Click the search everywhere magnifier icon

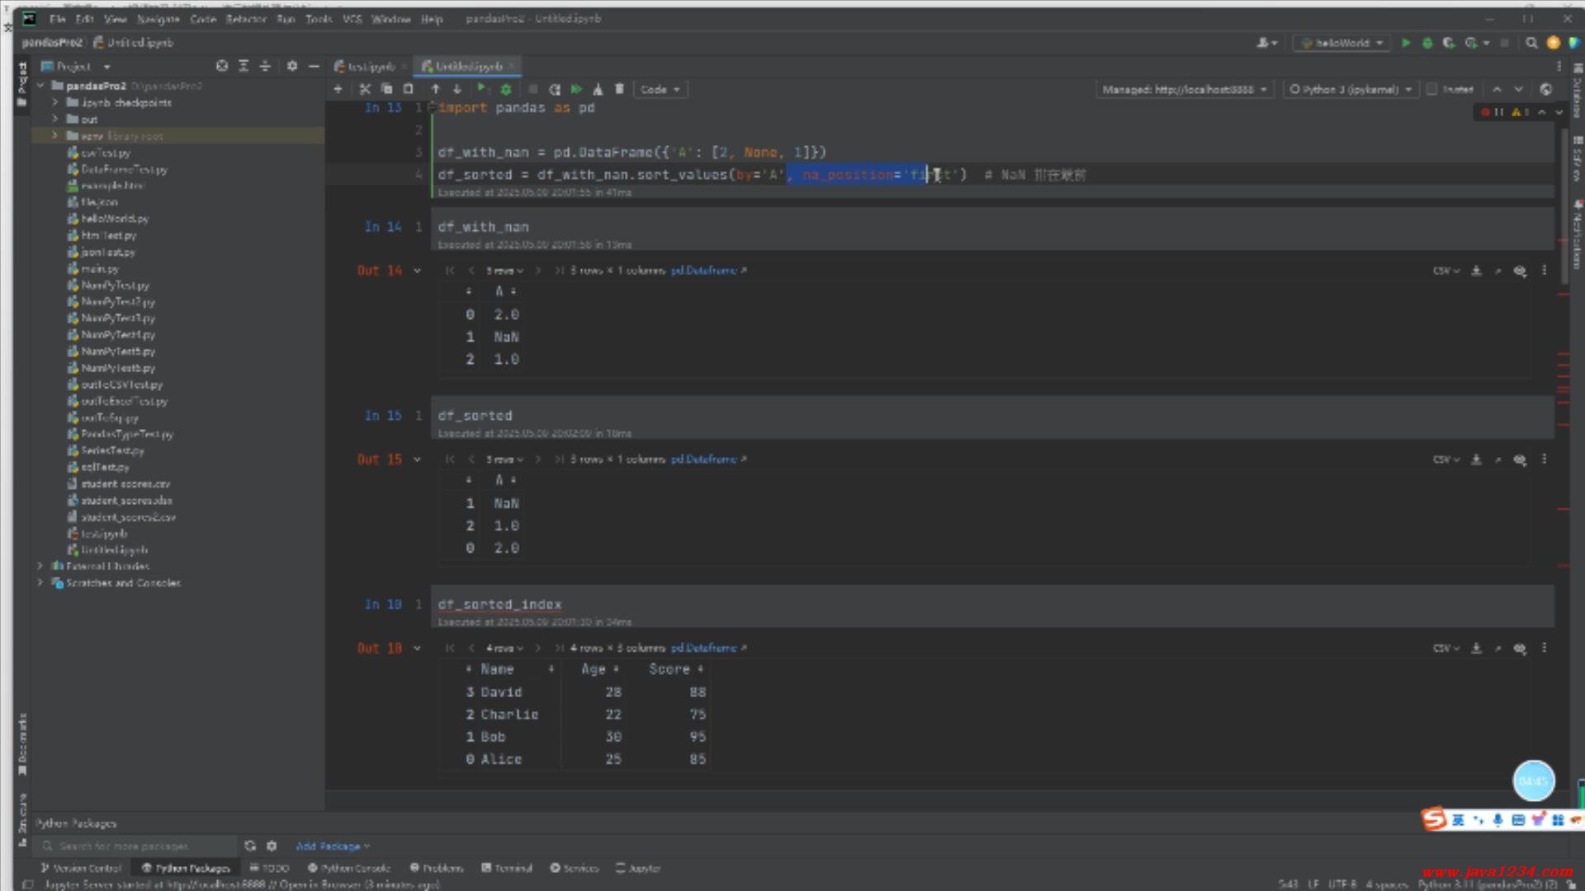(1531, 43)
